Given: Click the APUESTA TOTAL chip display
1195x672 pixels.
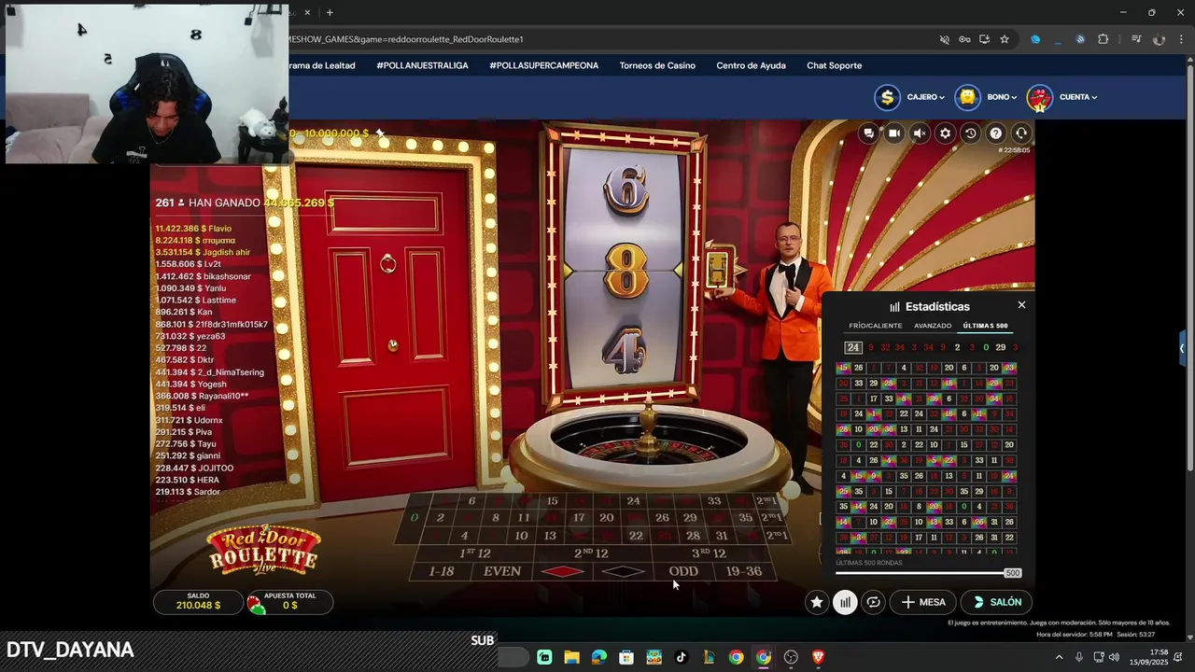Looking at the screenshot, I should pyautogui.click(x=289, y=602).
